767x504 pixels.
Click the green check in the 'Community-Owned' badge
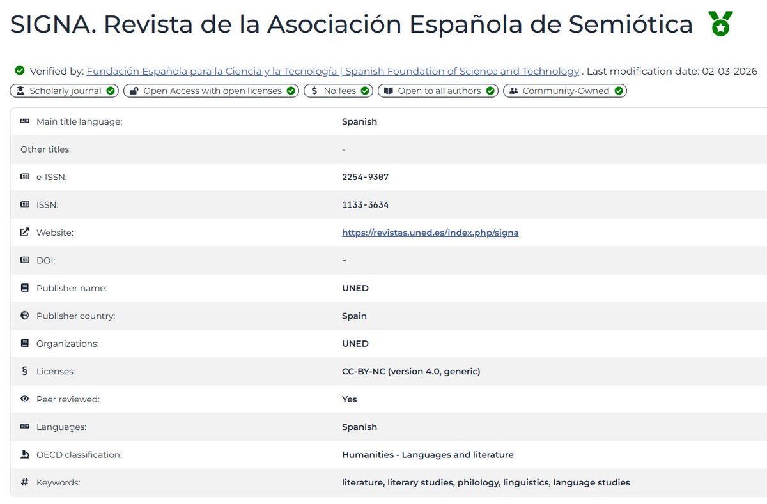pyautogui.click(x=619, y=91)
